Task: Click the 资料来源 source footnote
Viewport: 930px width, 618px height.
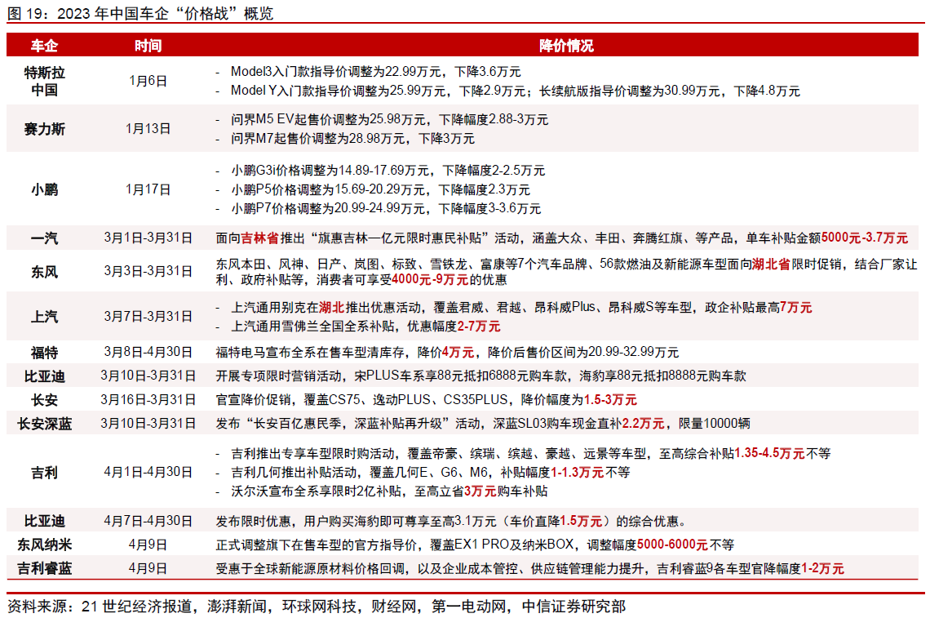Action: click(317, 606)
